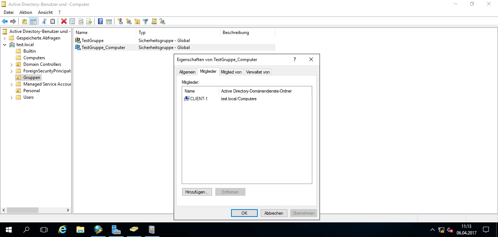Open the ? help menu
The height and width of the screenshot is (237, 498).
(x=59, y=12)
